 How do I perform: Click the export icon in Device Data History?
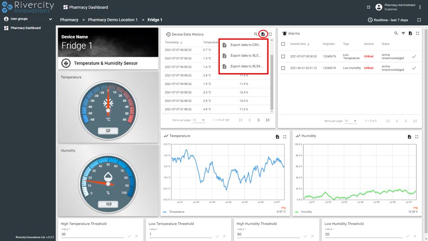(x=263, y=34)
